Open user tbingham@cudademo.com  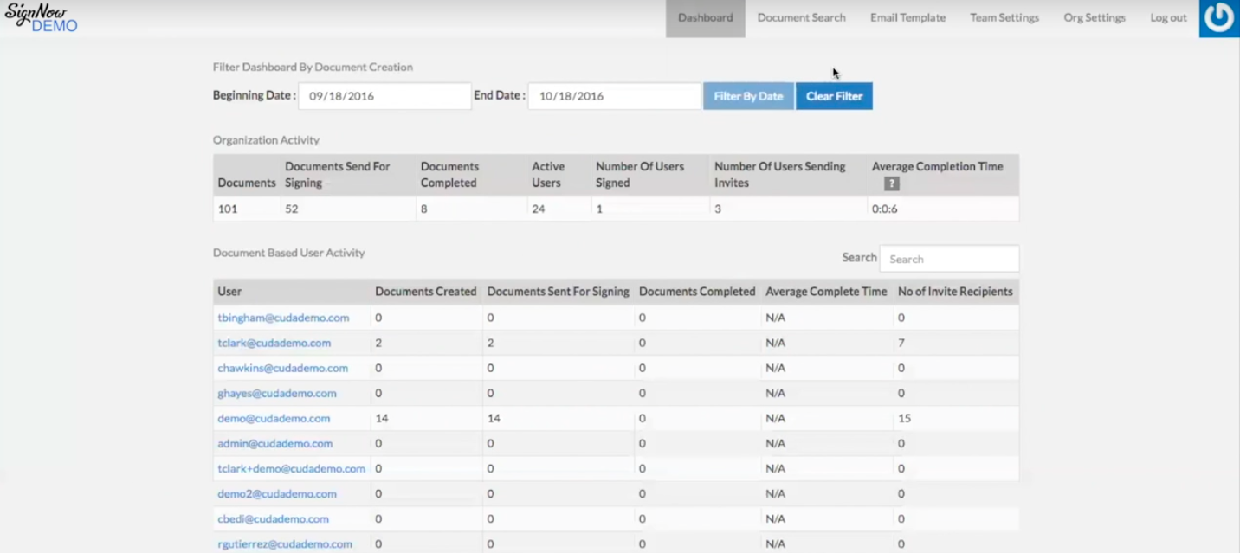[283, 318]
